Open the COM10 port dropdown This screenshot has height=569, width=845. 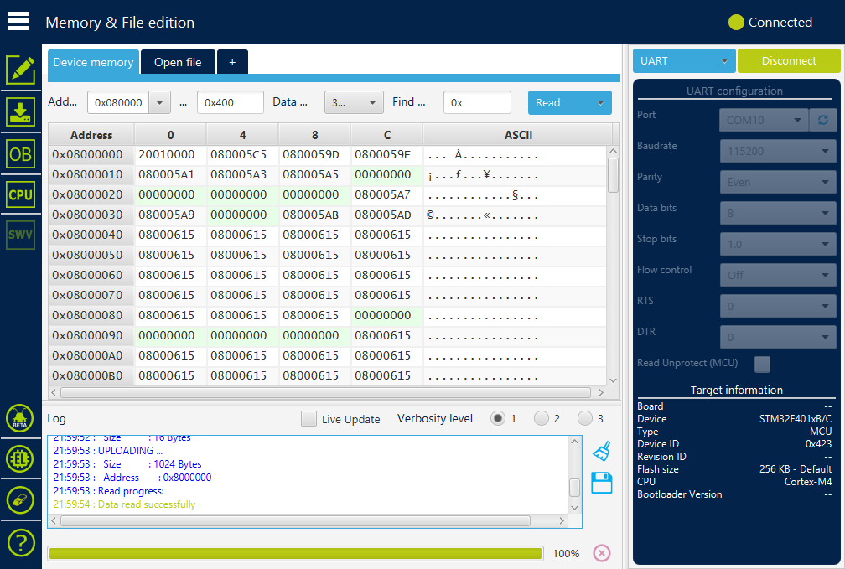click(764, 120)
